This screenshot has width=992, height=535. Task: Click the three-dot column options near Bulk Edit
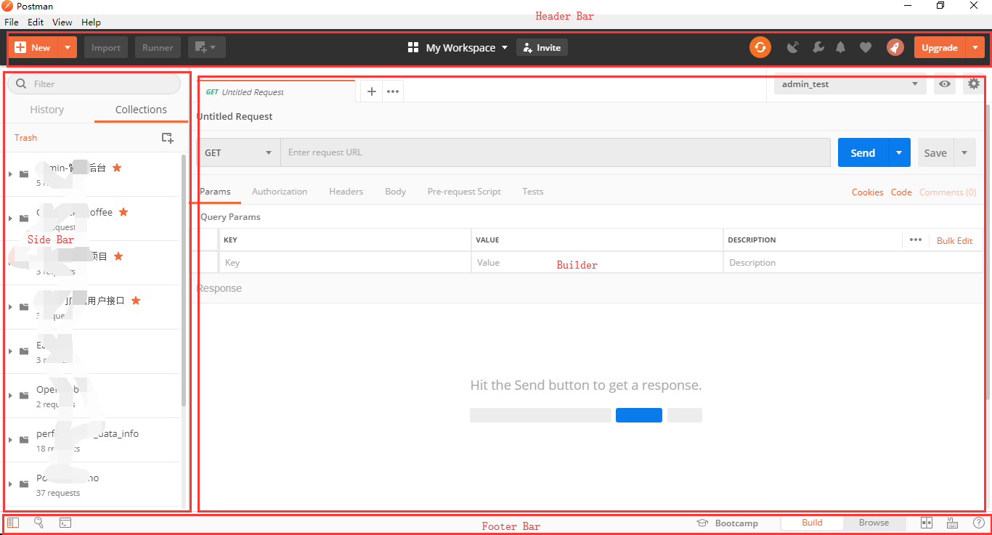(915, 240)
